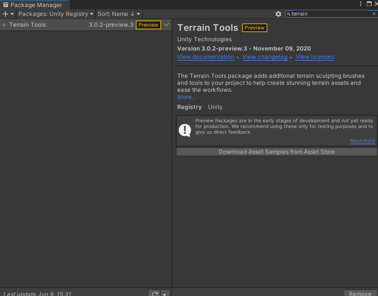
Task: Click the Remove package button
Action: pos(360,293)
